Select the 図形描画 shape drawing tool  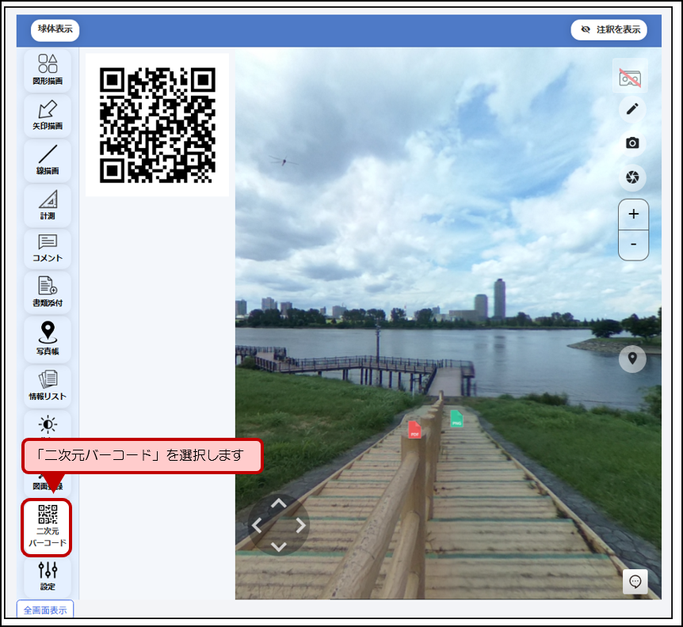pyautogui.click(x=48, y=70)
